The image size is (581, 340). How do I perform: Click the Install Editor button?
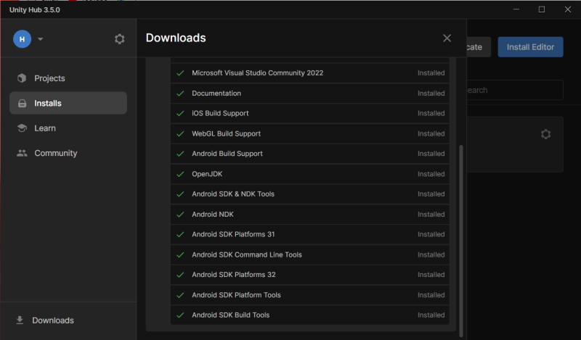tap(530, 47)
